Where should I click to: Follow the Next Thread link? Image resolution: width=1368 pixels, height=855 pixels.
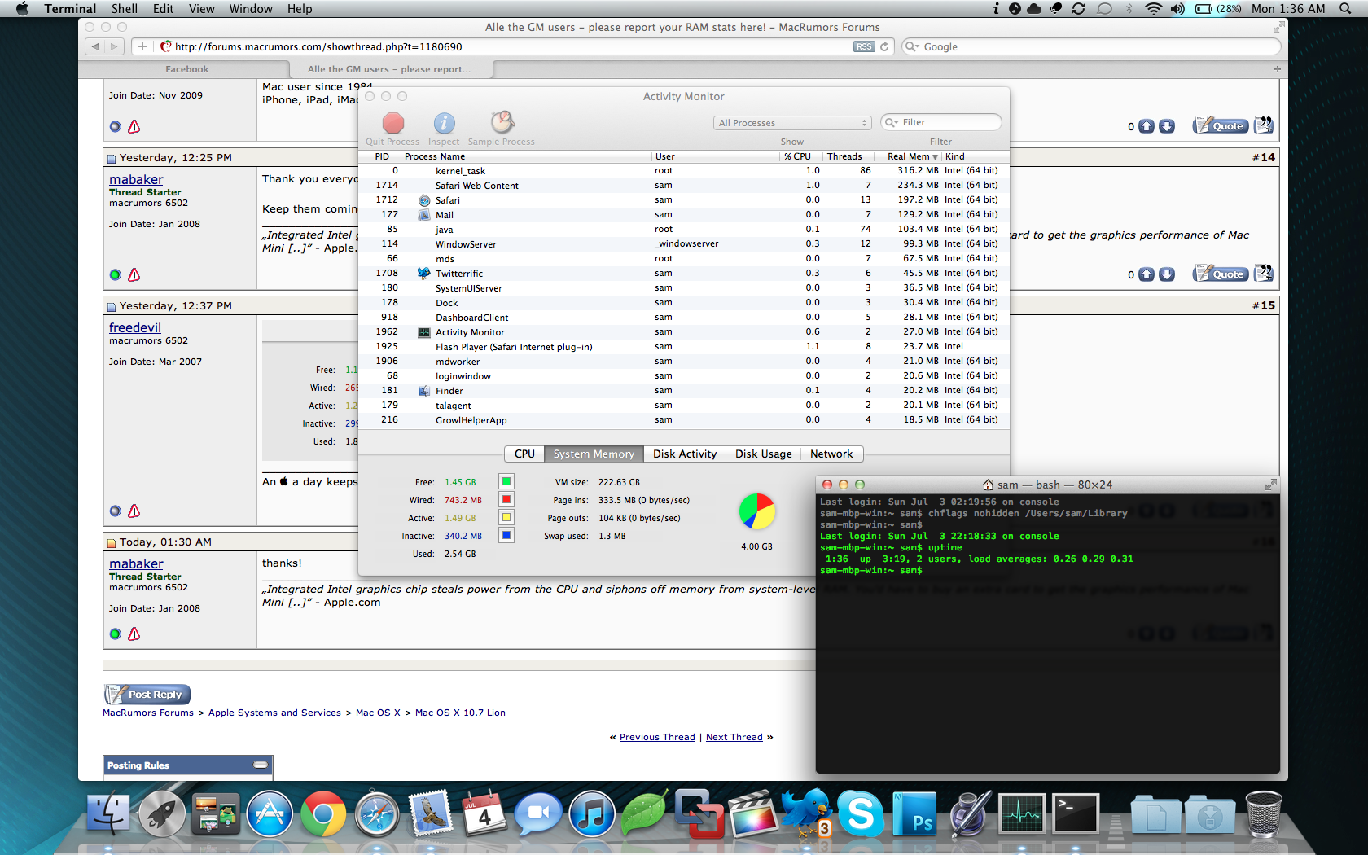[x=734, y=737]
